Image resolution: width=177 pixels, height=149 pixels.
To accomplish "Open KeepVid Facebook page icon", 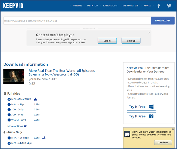I will (x=159, y=6).
